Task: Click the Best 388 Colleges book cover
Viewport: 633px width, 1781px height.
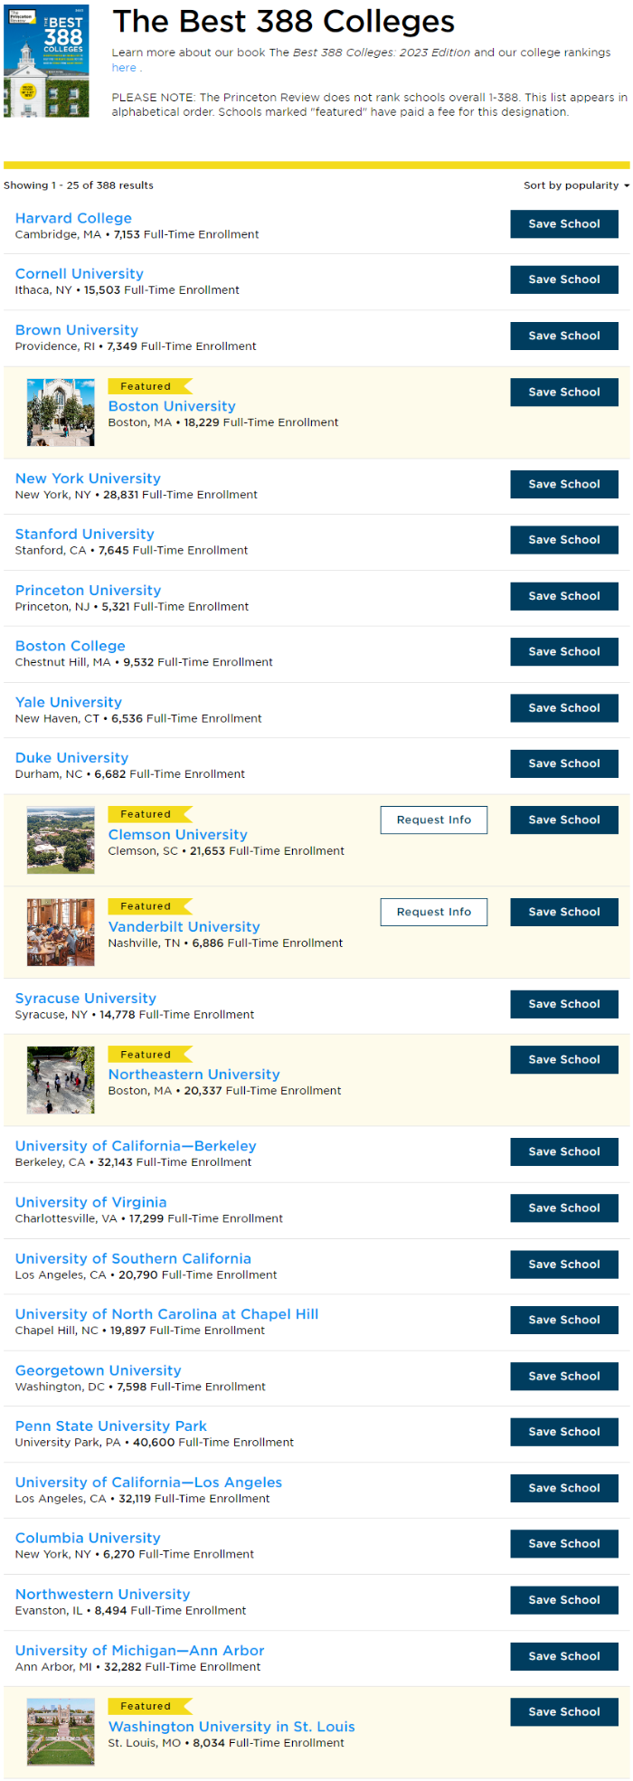Action: pyautogui.click(x=46, y=60)
